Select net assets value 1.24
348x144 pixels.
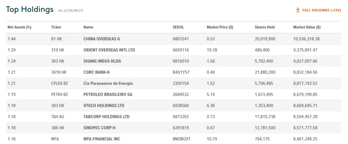[x=11, y=61]
